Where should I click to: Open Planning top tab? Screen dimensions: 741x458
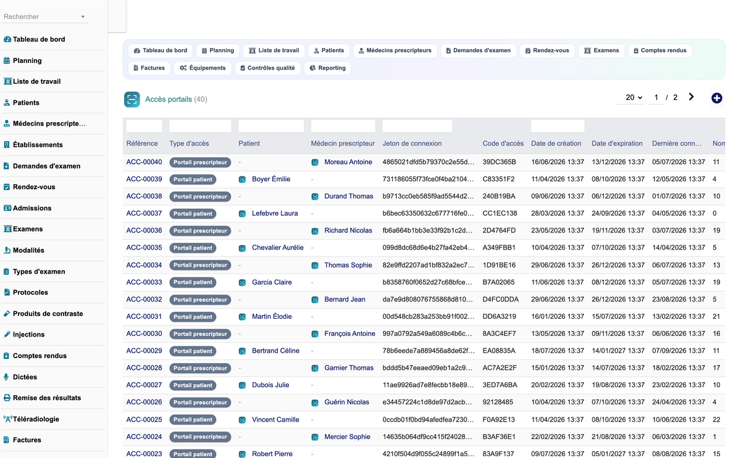coord(218,51)
